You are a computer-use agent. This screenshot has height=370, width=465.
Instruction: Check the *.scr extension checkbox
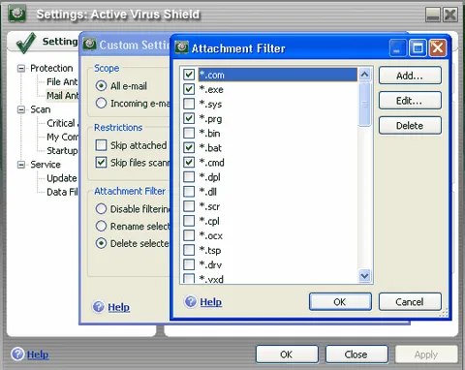coord(189,206)
